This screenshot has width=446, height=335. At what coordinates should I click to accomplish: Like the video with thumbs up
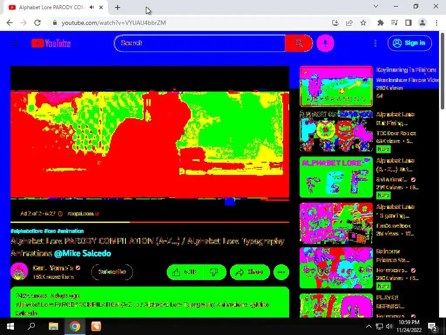185,272
